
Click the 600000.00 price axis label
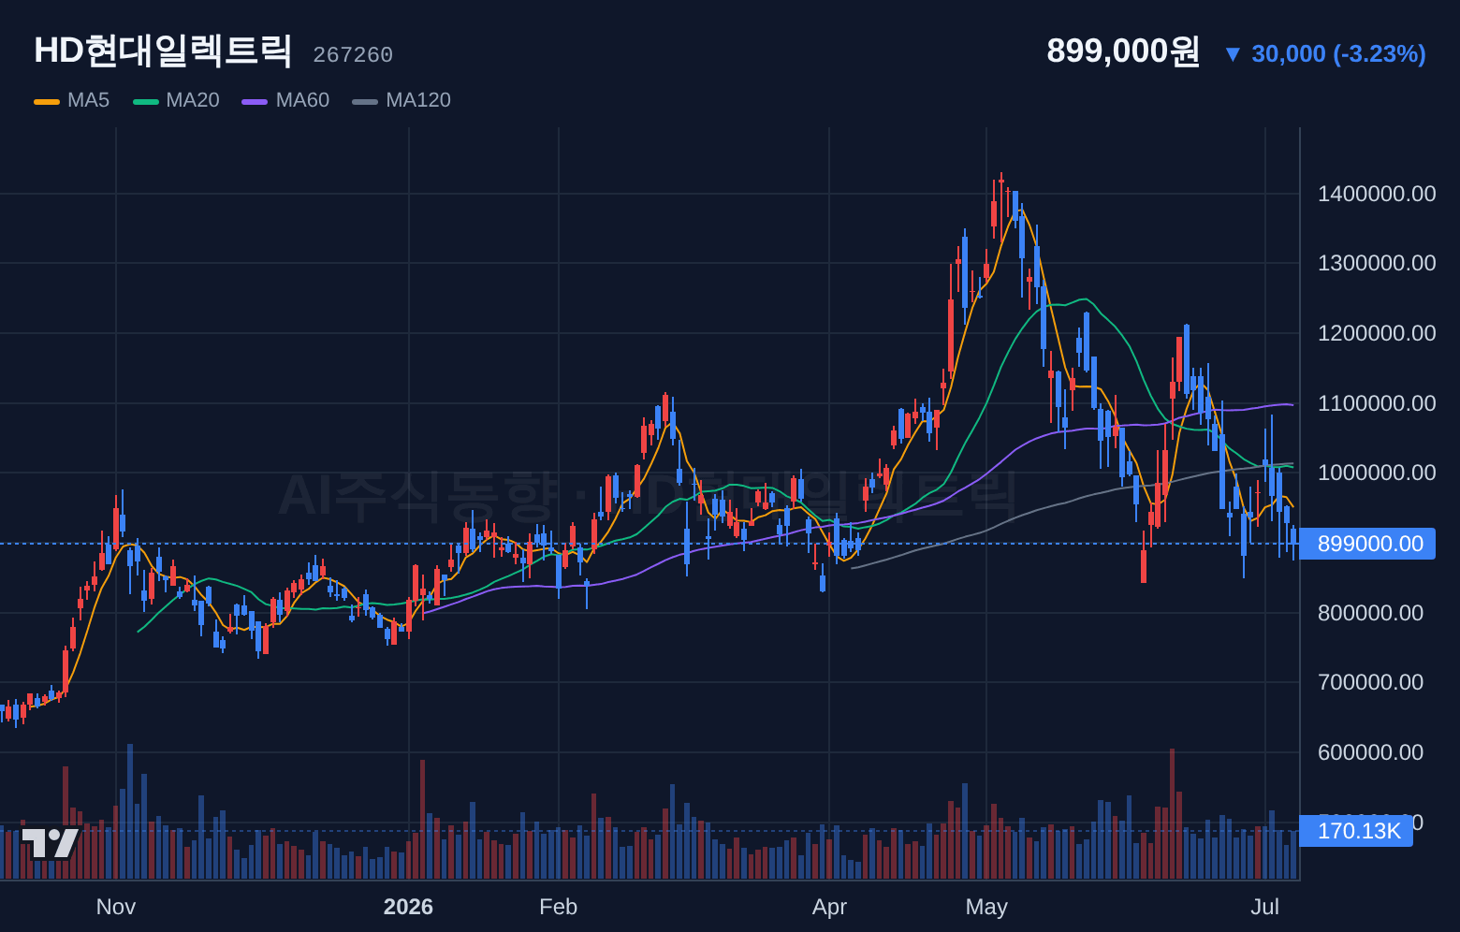point(1370,752)
